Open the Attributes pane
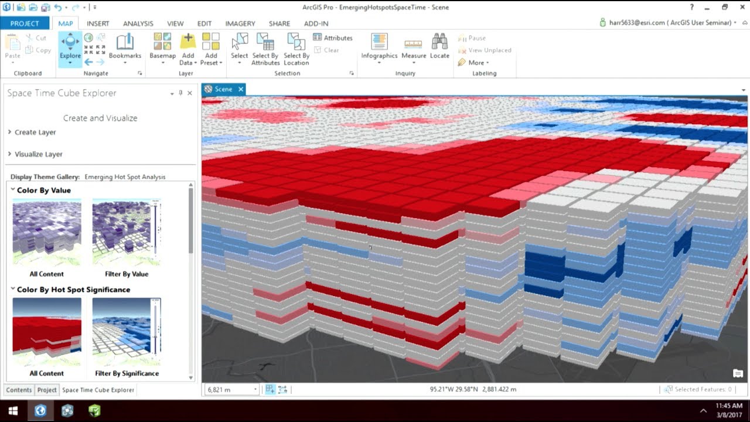750x422 pixels. 332,38
